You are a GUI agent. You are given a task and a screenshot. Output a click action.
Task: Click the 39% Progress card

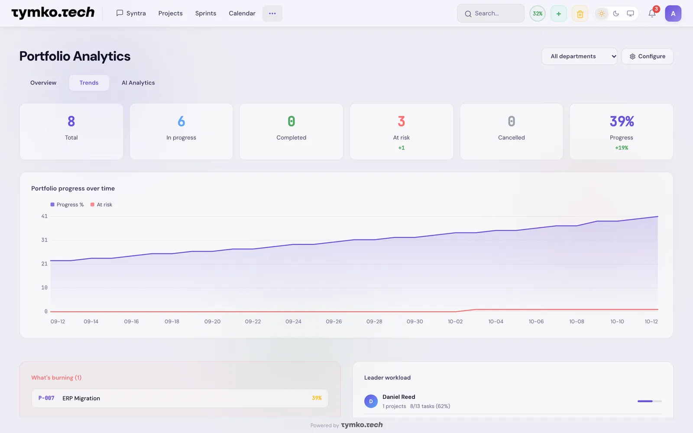click(x=622, y=132)
